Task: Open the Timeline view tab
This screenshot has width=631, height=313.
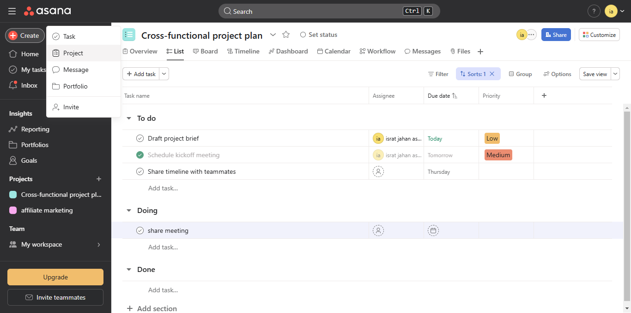Action: 243,51
